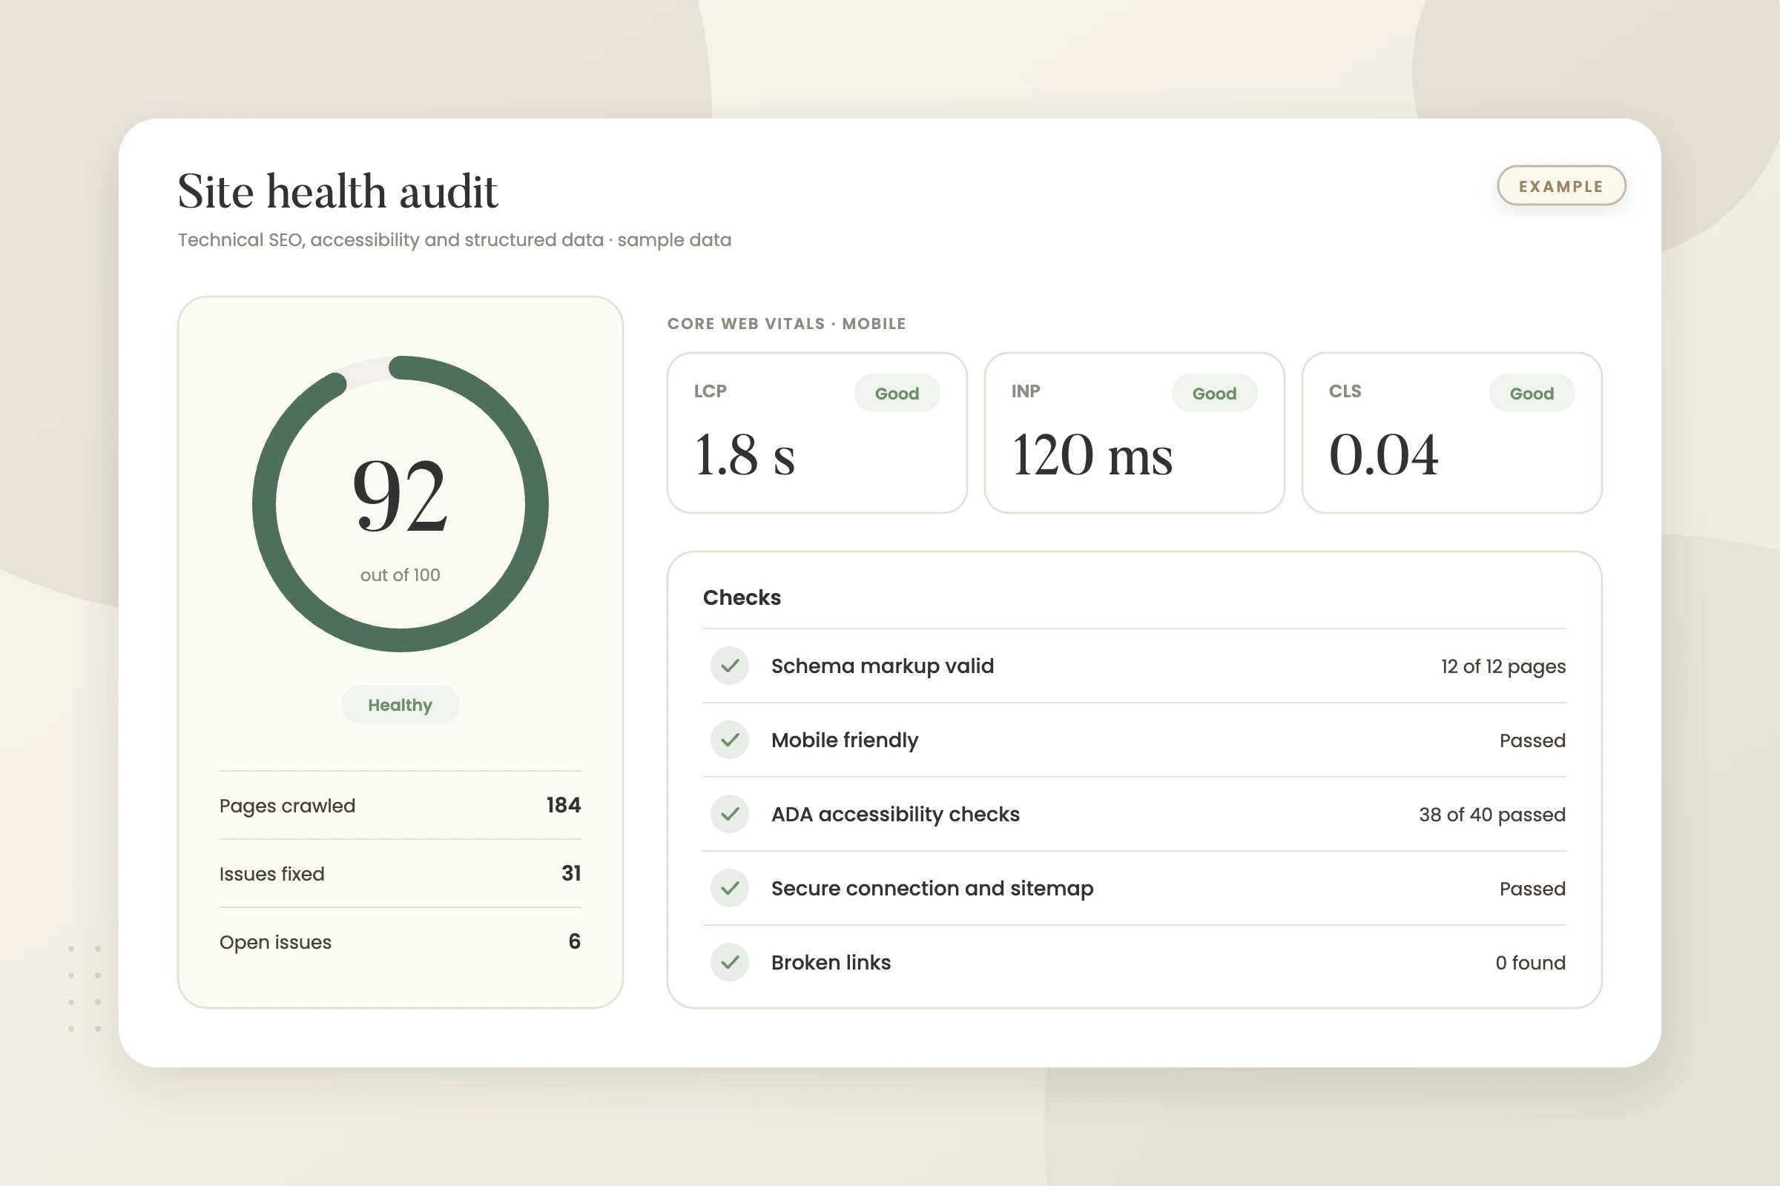The height and width of the screenshot is (1186, 1780).
Task: Click Passed in the Secure connection row
Action: (1532, 889)
